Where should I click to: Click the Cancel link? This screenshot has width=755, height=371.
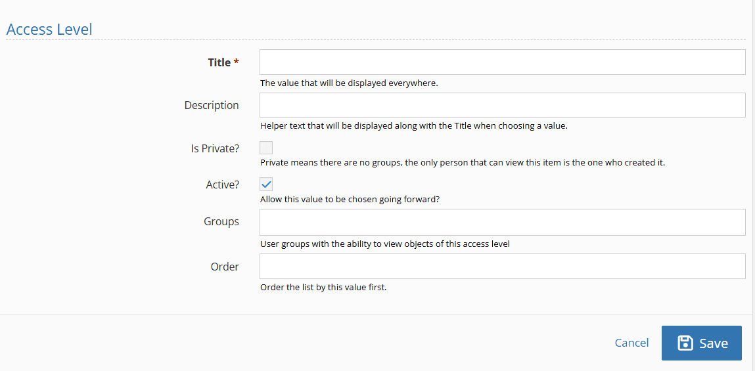coord(631,343)
